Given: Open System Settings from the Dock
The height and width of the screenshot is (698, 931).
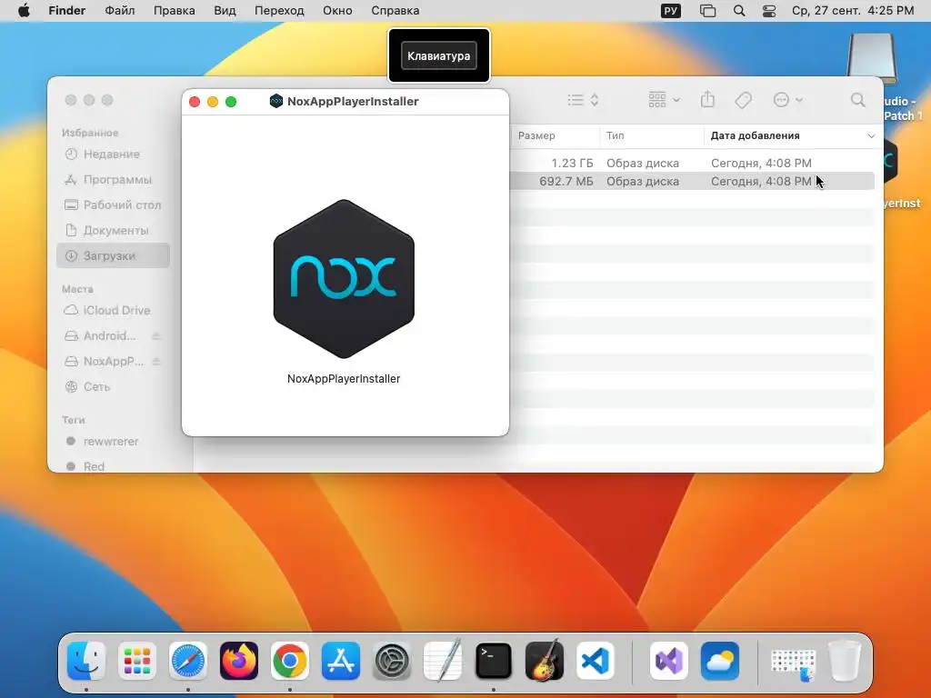Looking at the screenshot, I should pos(392,661).
